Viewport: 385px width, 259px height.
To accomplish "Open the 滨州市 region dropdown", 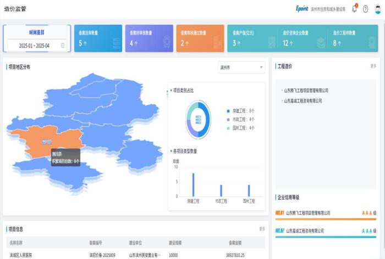I will point(241,68).
